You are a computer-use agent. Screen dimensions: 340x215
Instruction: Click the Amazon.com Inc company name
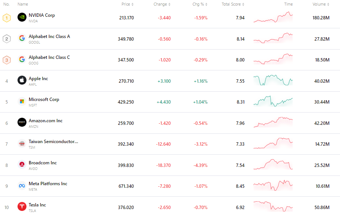45,121
